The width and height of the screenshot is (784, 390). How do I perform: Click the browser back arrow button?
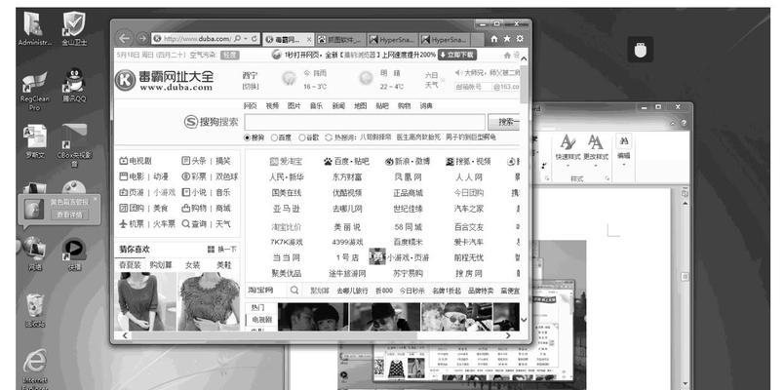click(125, 38)
